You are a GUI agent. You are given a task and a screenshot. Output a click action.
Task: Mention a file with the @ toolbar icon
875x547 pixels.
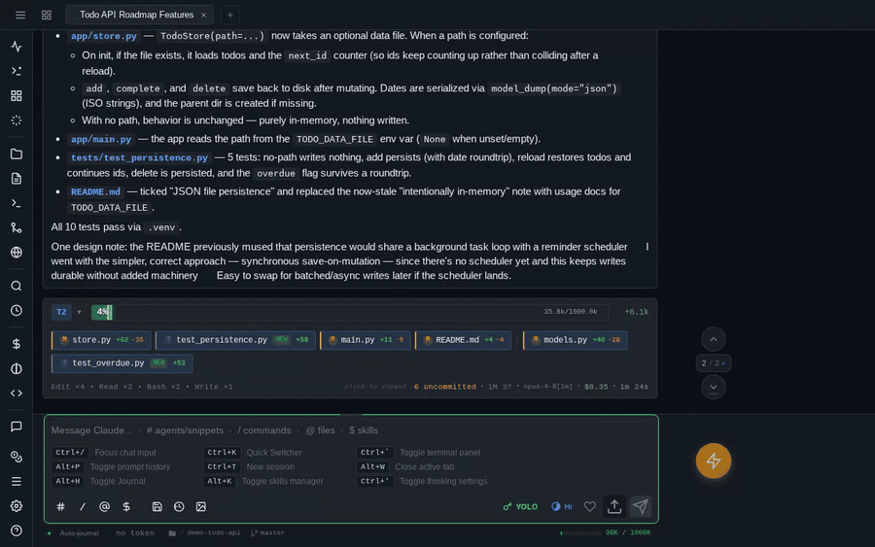(104, 507)
